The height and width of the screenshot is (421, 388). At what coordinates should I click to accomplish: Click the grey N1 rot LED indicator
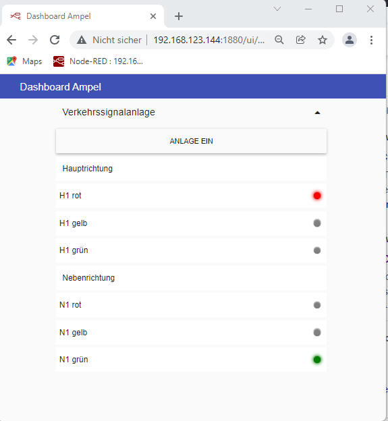(x=317, y=305)
